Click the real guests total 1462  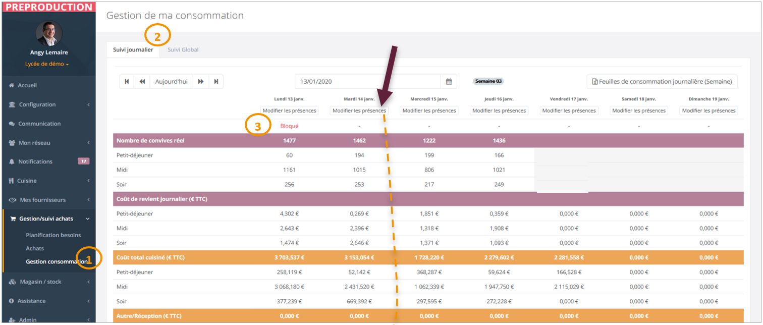[359, 140]
